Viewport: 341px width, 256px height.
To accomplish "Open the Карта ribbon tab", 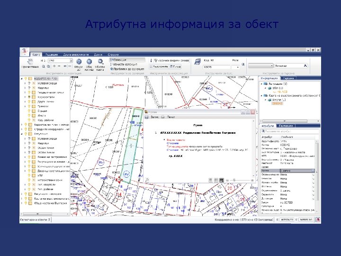I will pos(36,55).
